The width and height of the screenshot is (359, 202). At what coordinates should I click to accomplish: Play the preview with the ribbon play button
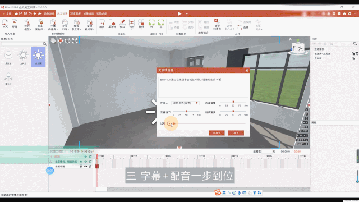(x=179, y=13)
